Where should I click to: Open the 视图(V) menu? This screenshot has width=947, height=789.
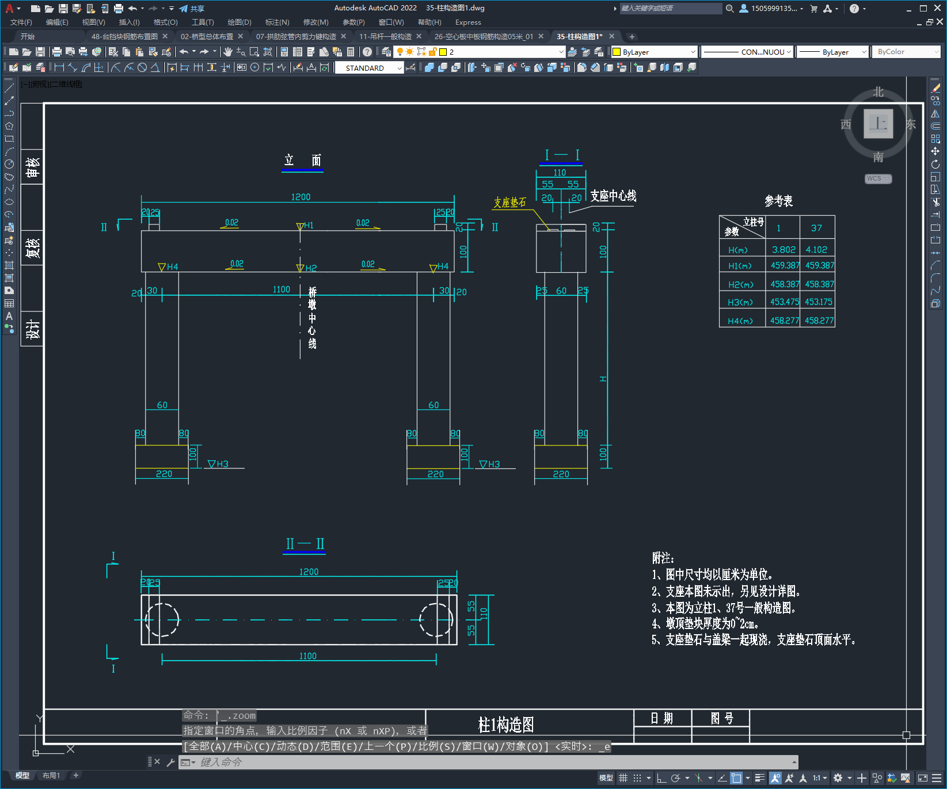click(x=93, y=22)
